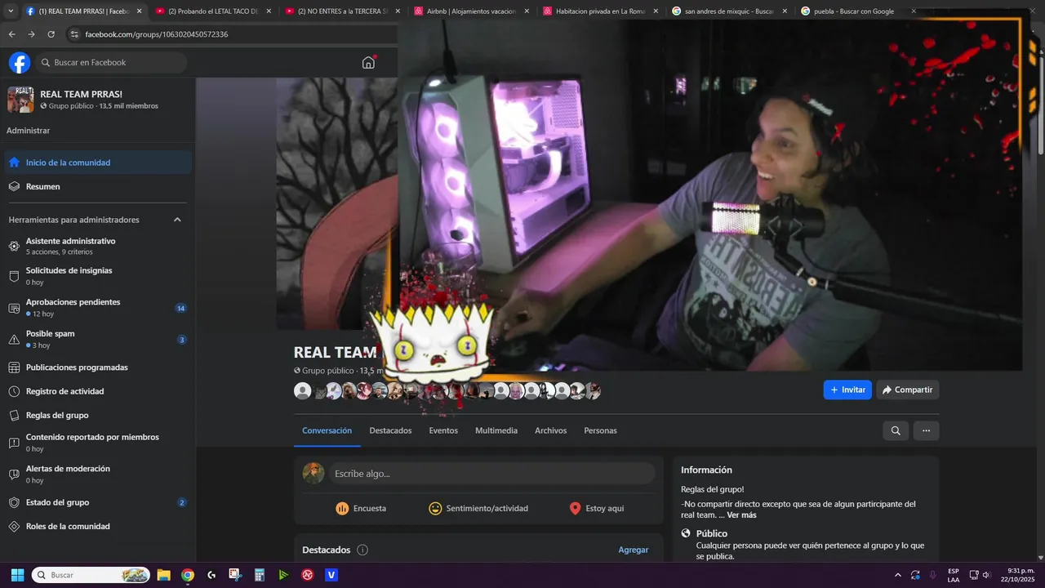Click the user avatar beside Escribe algo
The height and width of the screenshot is (588, 1045).
tap(313, 474)
